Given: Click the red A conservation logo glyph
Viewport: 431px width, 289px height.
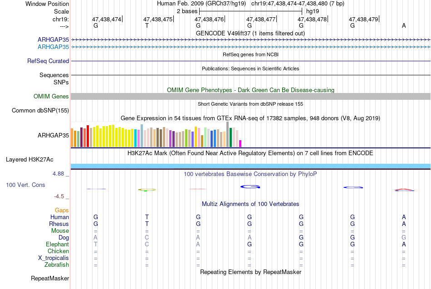Looking at the screenshot, I should click(404, 190).
